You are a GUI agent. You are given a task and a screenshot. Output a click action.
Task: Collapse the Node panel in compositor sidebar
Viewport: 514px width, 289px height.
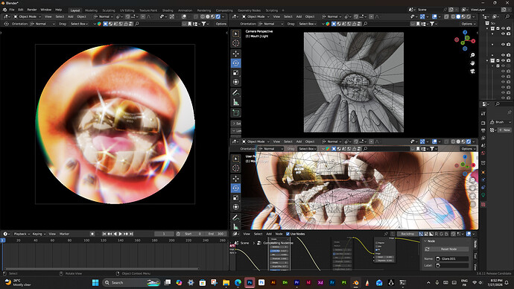425,241
